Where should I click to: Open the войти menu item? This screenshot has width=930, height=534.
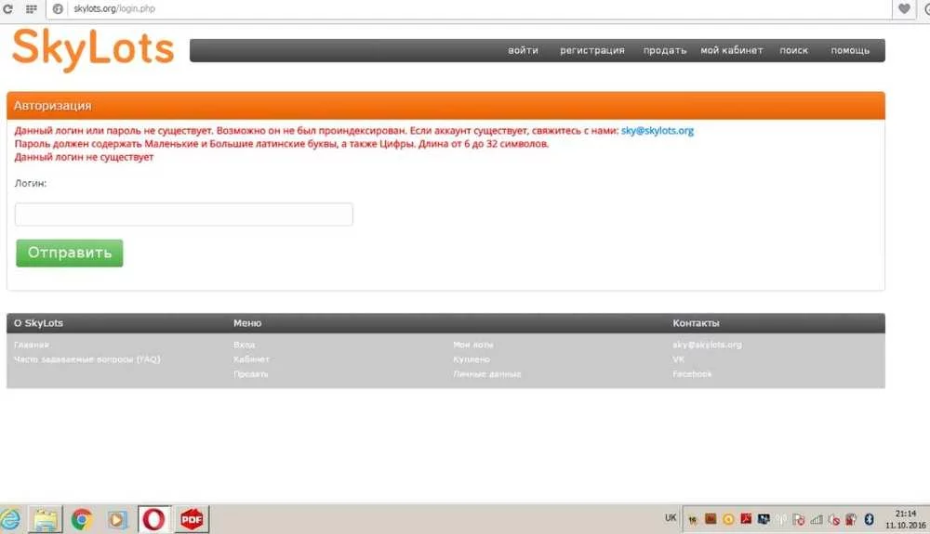(x=523, y=50)
